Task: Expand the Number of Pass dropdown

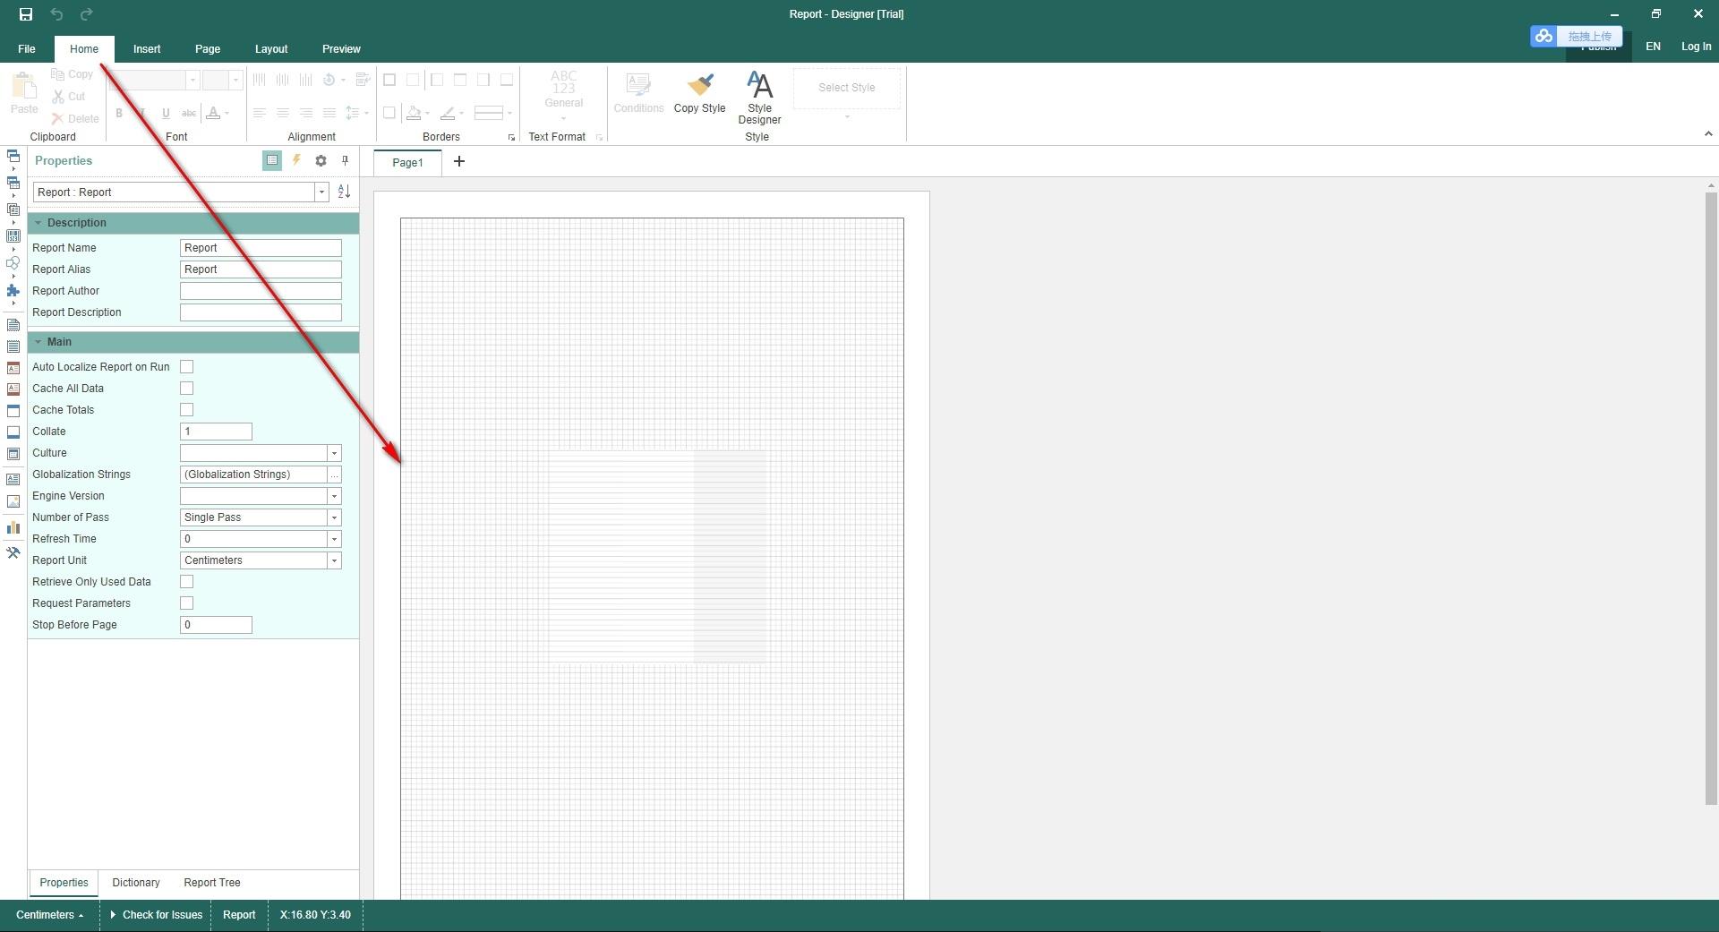Action: [334, 517]
